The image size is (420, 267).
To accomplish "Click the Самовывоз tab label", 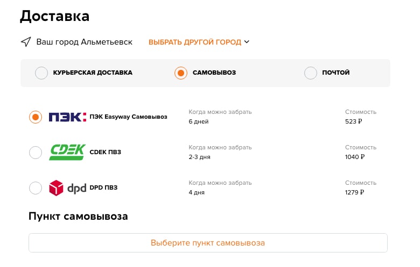I will click(214, 73).
